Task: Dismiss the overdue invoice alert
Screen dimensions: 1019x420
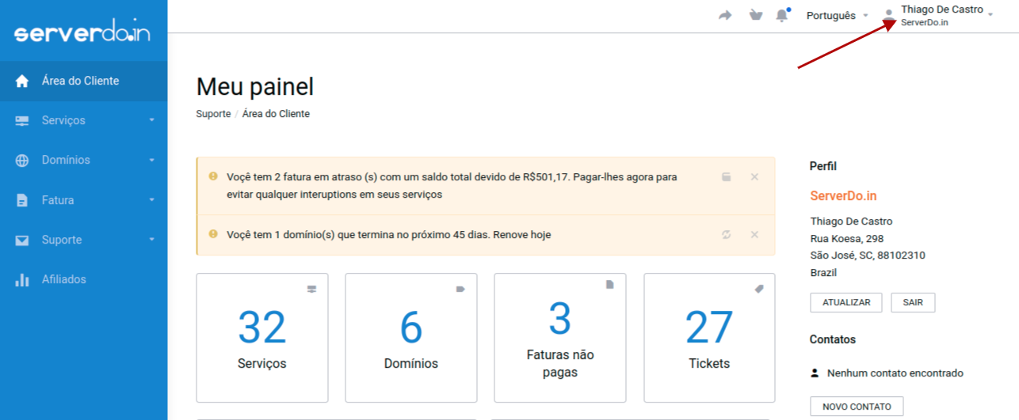Action: coord(754,177)
